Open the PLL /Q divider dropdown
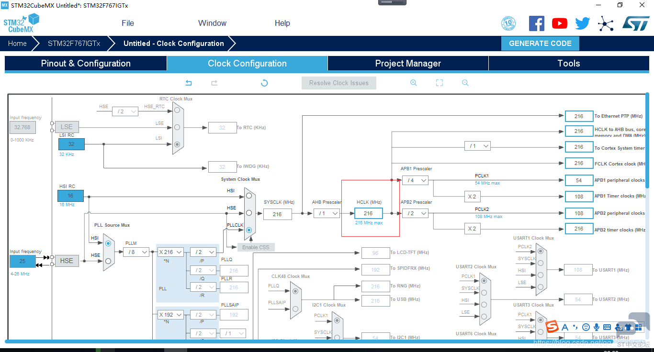 point(203,270)
